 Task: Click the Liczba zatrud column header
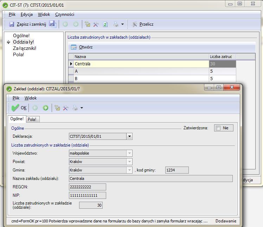[223, 57]
